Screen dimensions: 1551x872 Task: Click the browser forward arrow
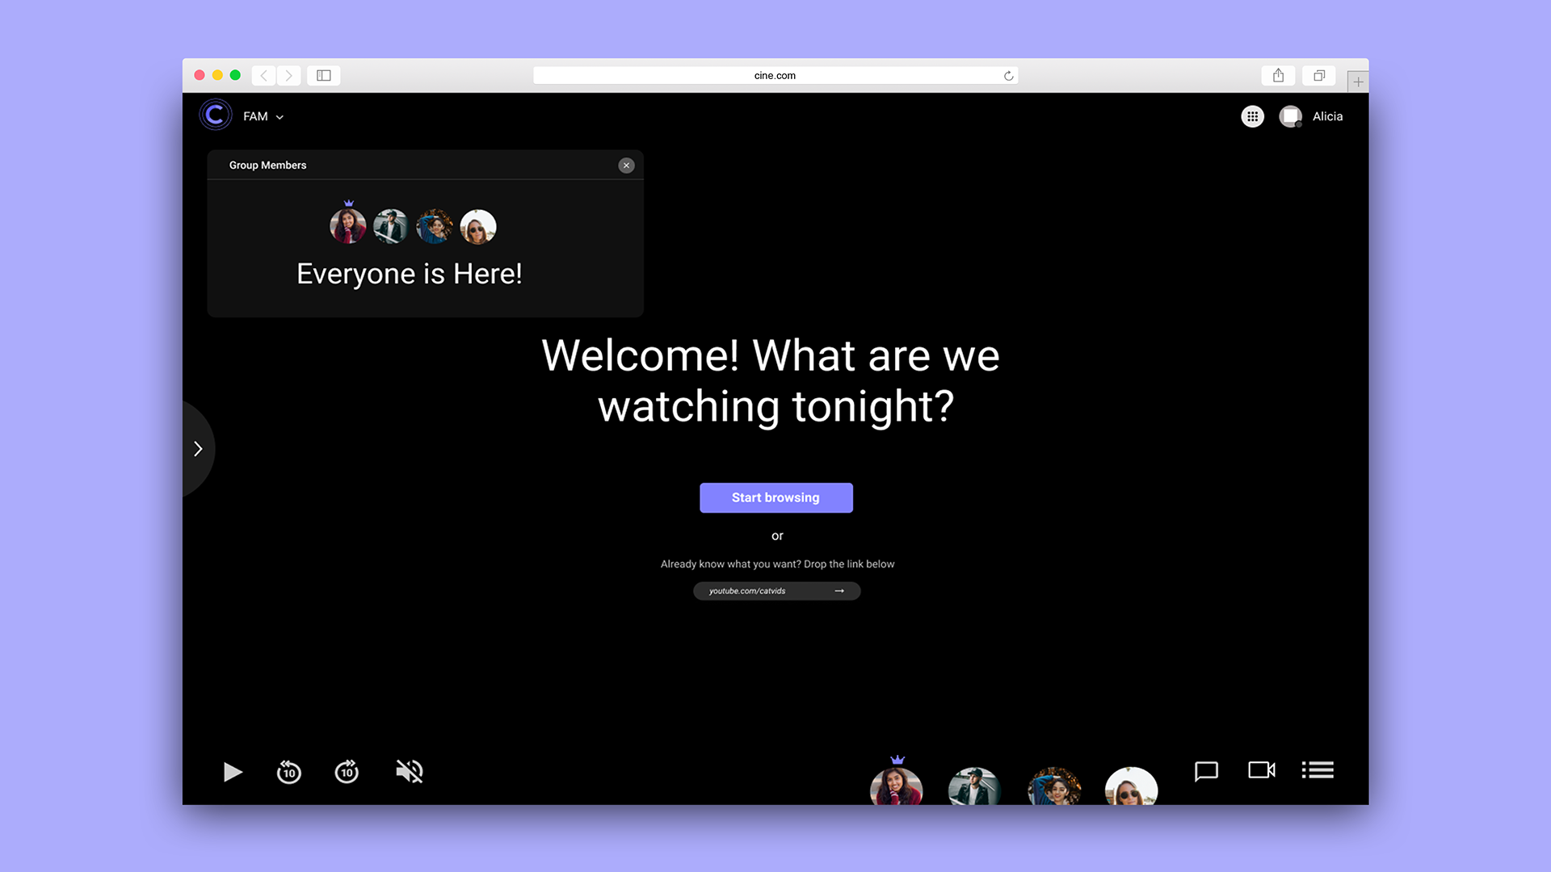click(x=288, y=75)
